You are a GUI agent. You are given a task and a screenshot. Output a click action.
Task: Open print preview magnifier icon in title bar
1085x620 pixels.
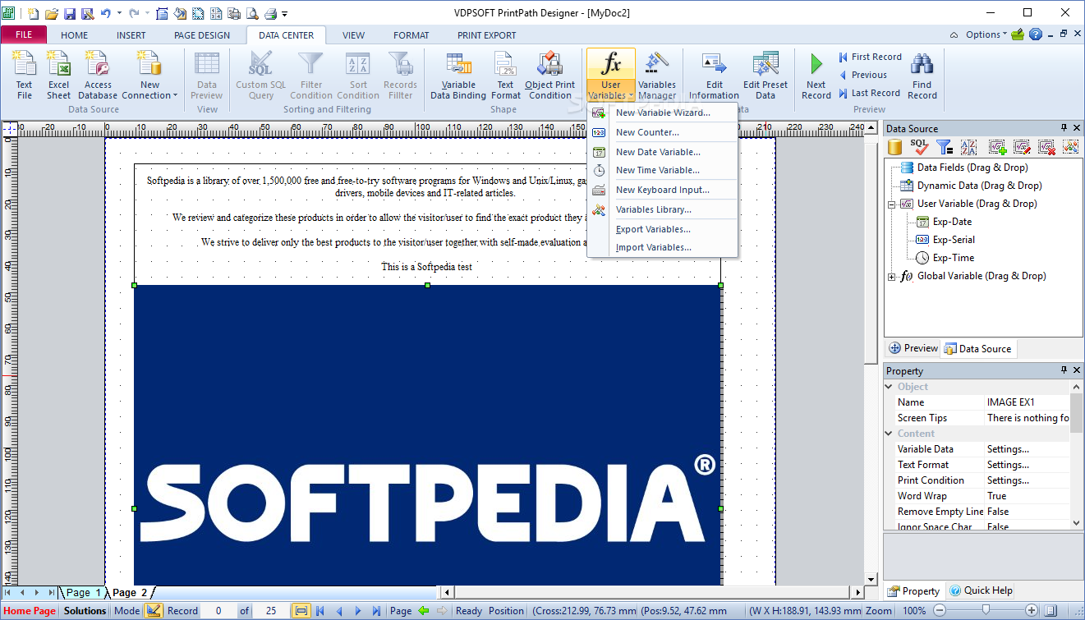(x=251, y=13)
